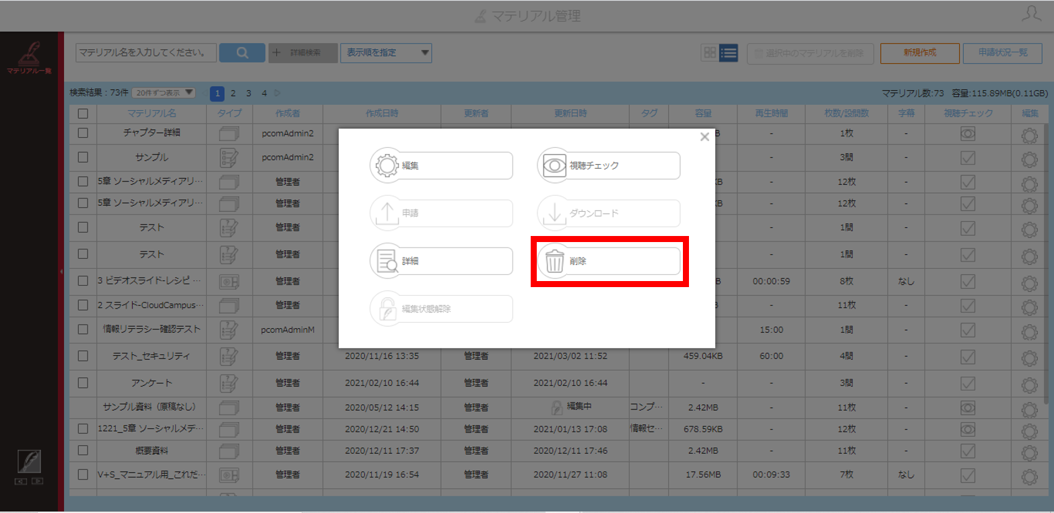Sort by マテリアル名 column header
The height and width of the screenshot is (513, 1054).
pyautogui.click(x=152, y=114)
